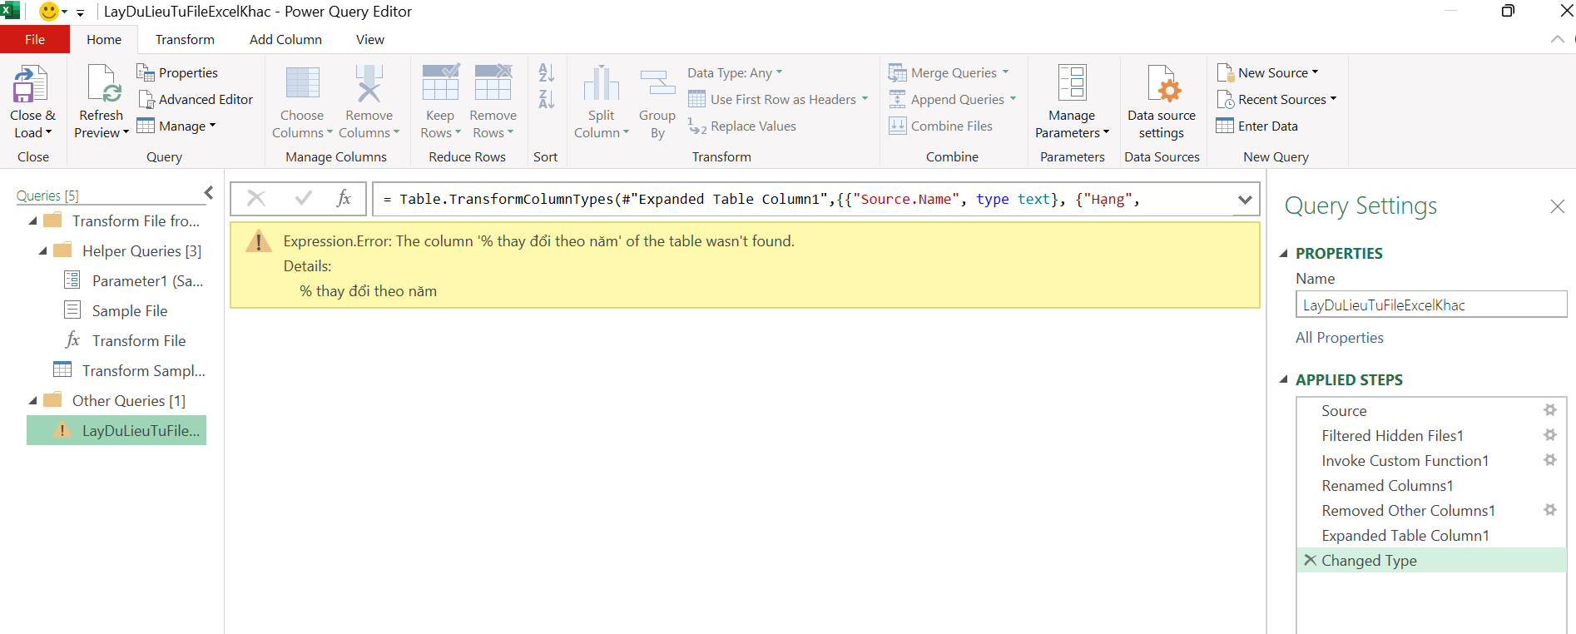Screen dimensions: 1576x634
Task: Collapse the Queries pane
Action: (209, 193)
